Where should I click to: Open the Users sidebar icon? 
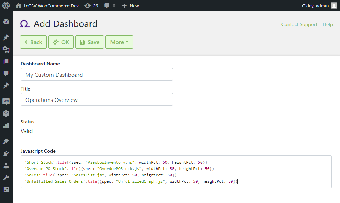click(6, 166)
